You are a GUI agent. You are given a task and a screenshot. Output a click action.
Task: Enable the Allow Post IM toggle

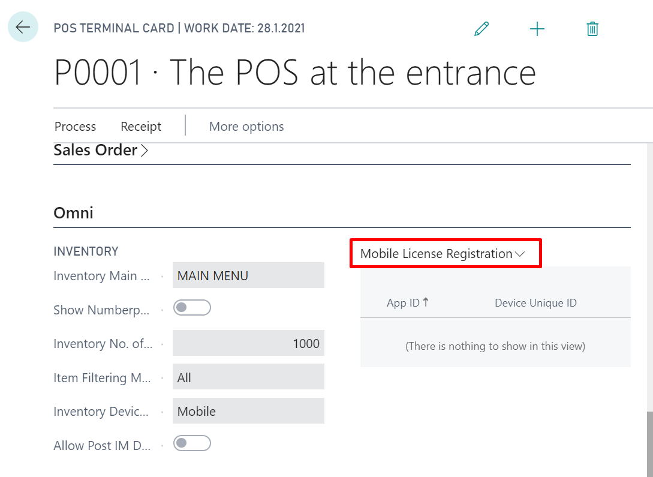192,444
